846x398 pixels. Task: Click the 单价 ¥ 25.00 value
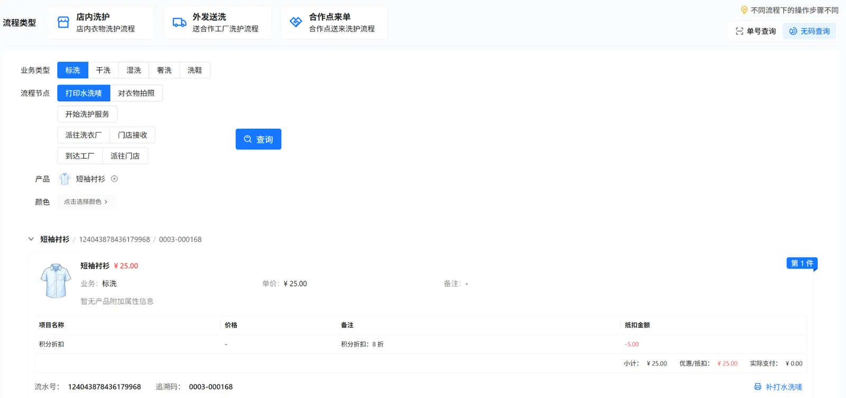(295, 284)
